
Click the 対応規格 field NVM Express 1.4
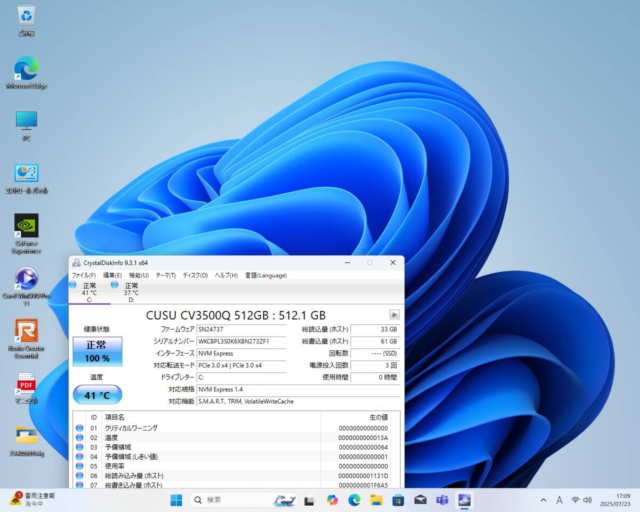pos(298,389)
